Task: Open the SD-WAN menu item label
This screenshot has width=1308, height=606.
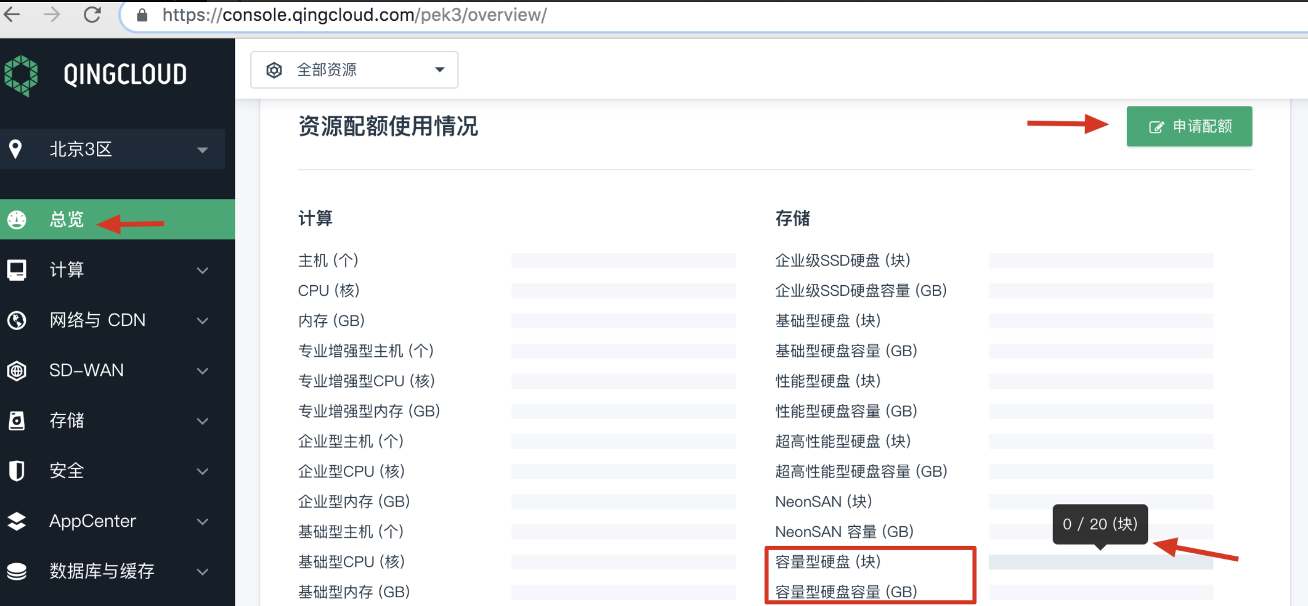Action: click(86, 371)
